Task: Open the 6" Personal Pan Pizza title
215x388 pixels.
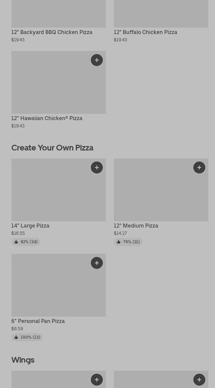Action: [38, 321]
